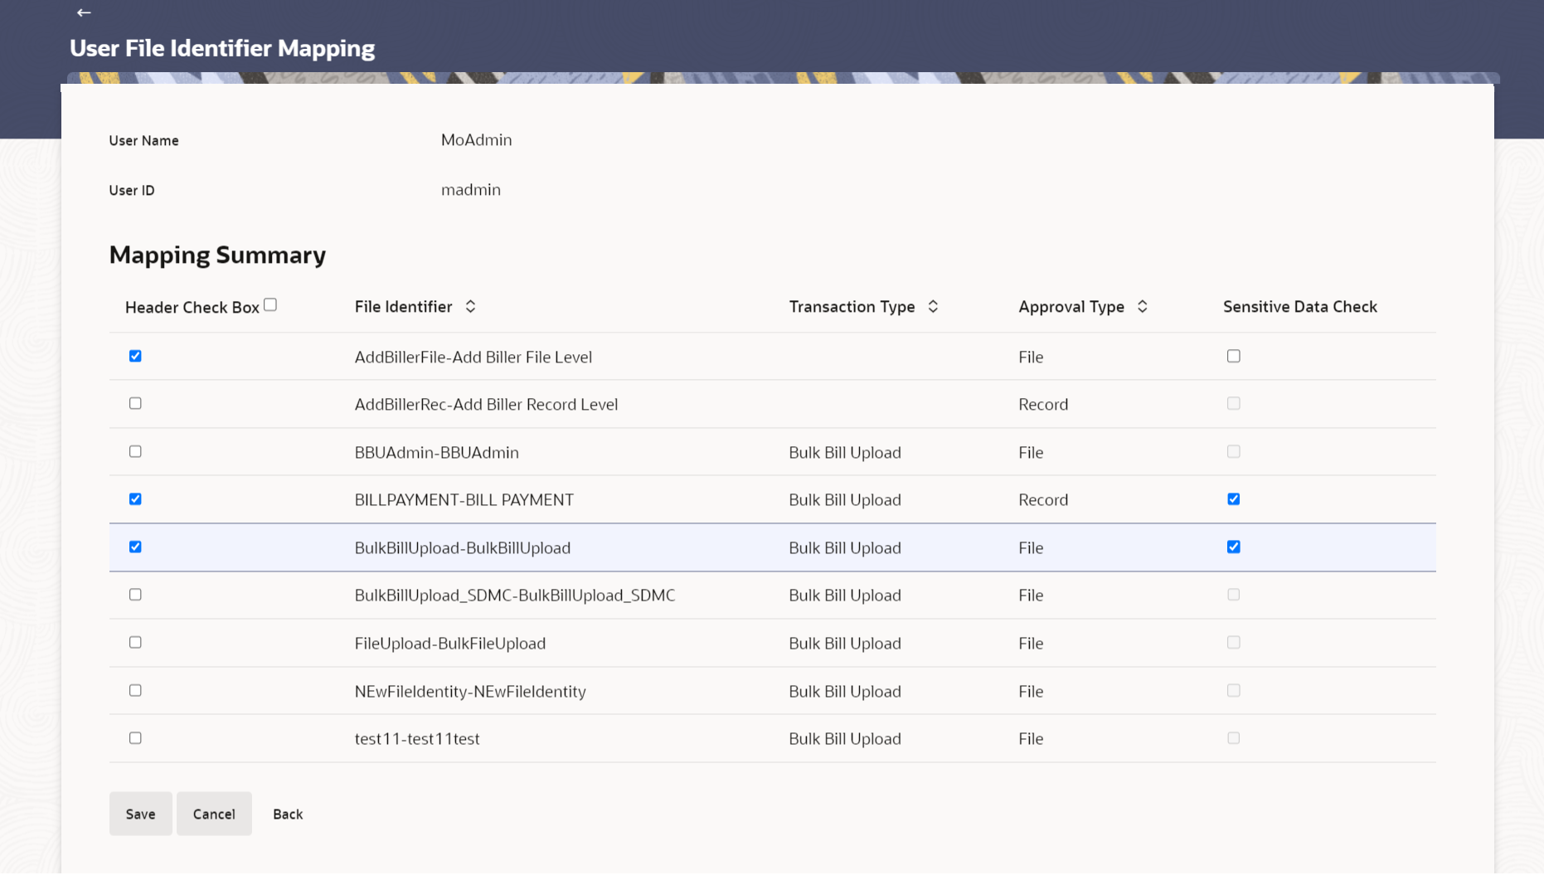
Task: Uncheck the AddBillerFile-Add Biller File Level row checkbox
Action: pyautogui.click(x=135, y=356)
